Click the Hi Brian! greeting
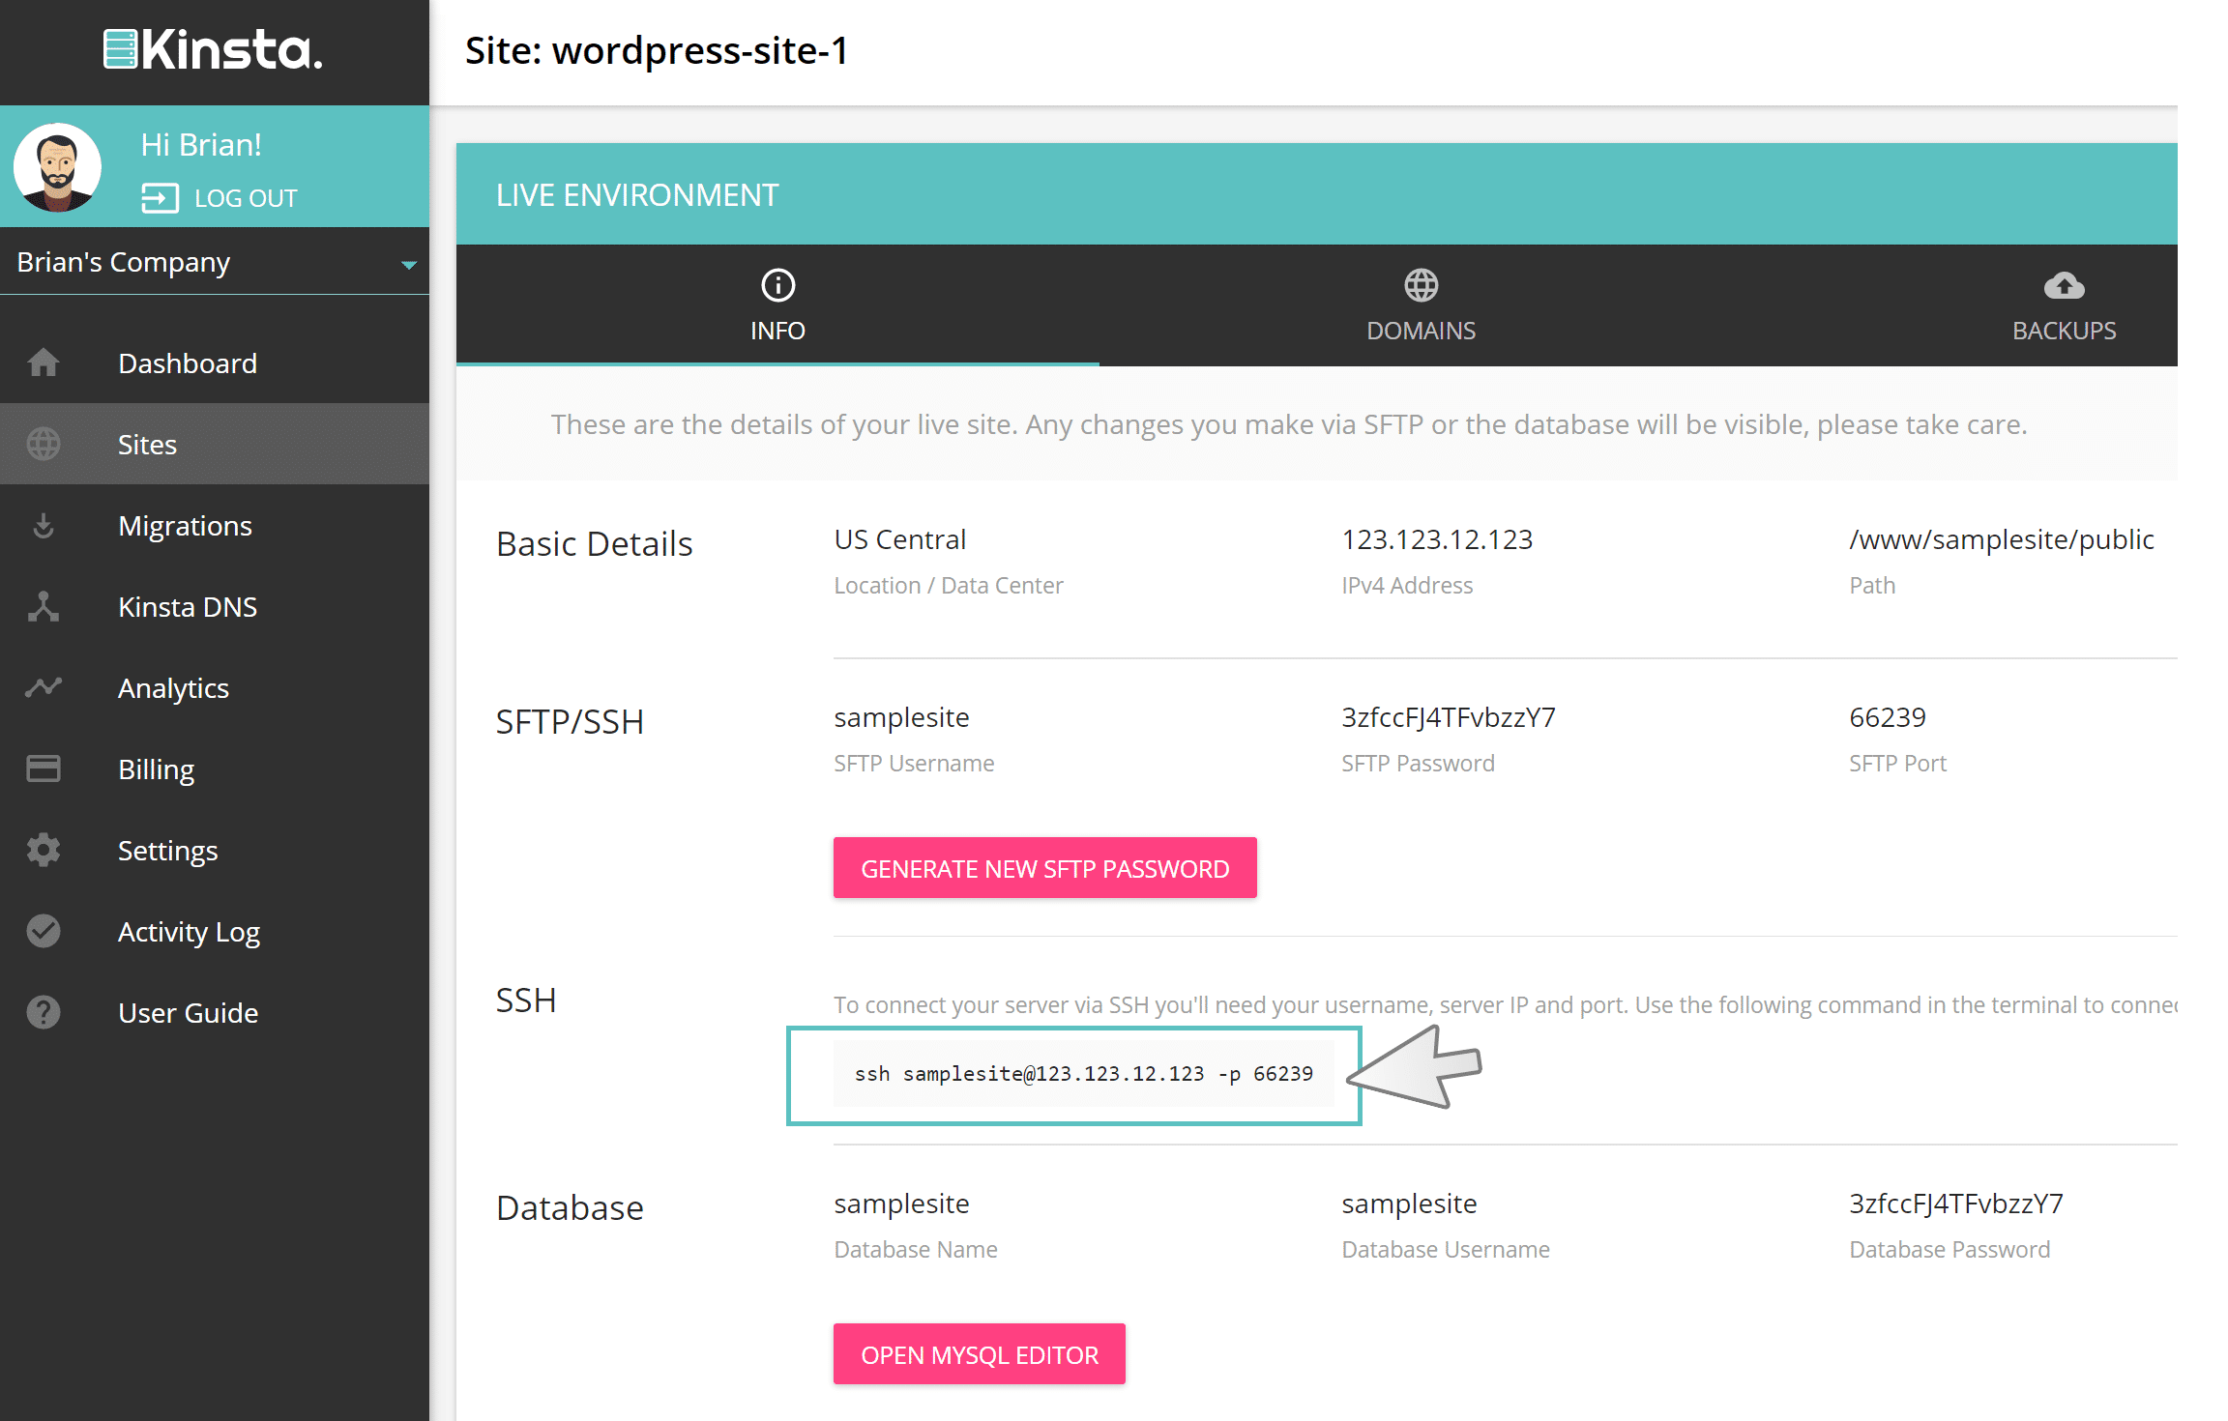Screen dimensions: 2228x1421 pos(201,145)
